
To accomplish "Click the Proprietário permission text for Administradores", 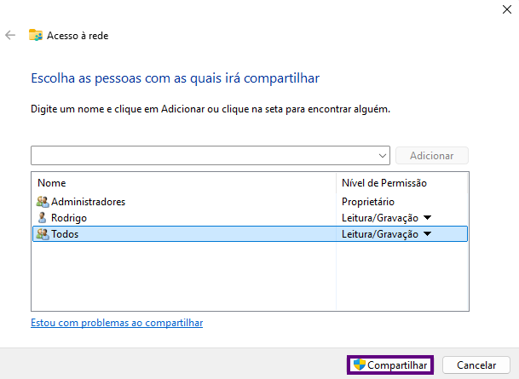I will click(x=367, y=202).
